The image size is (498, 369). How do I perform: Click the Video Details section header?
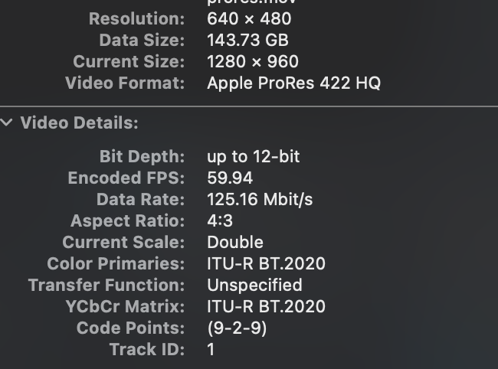point(79,122)
